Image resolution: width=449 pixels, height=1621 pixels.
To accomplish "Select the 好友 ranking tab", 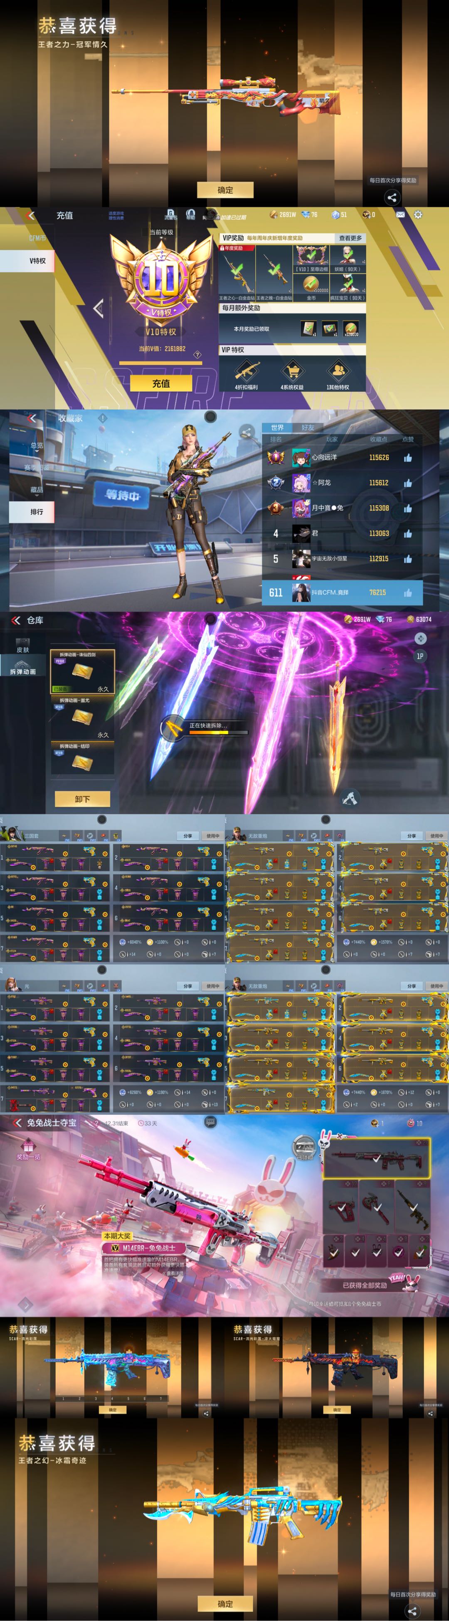I will click(x=308, y=427).
